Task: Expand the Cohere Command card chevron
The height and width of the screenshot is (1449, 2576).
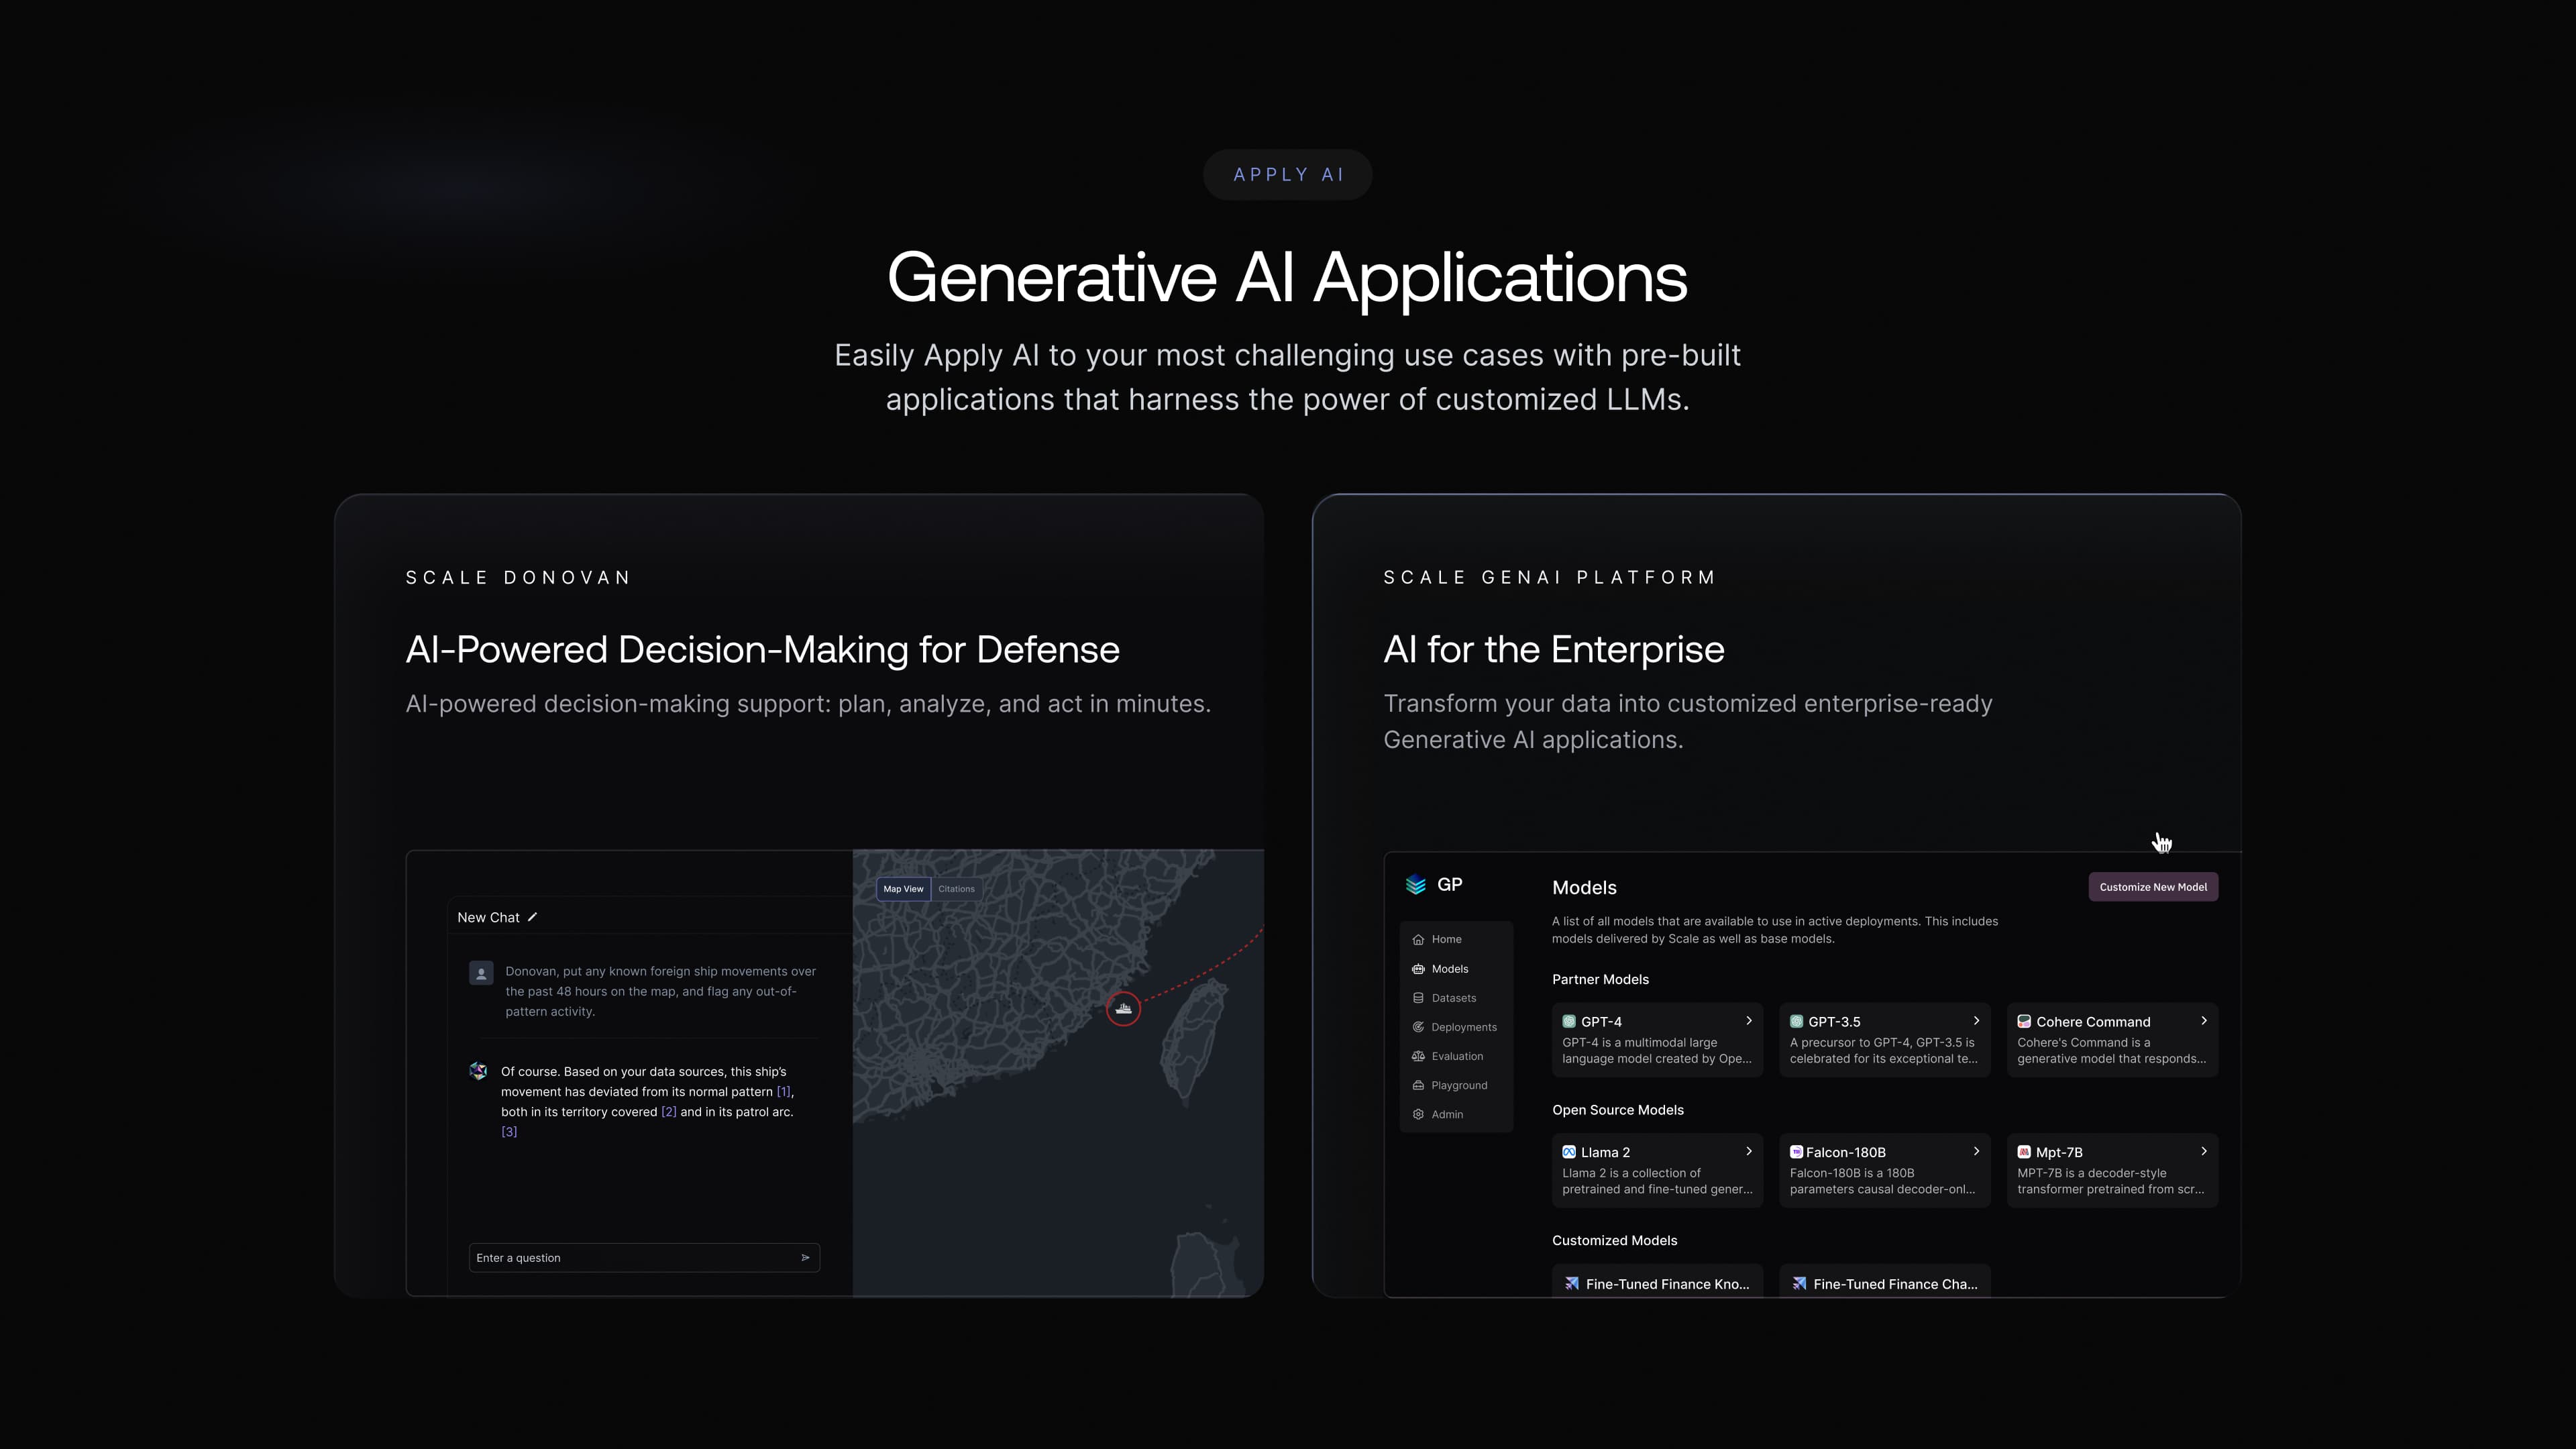Action: [2203, 1021]
